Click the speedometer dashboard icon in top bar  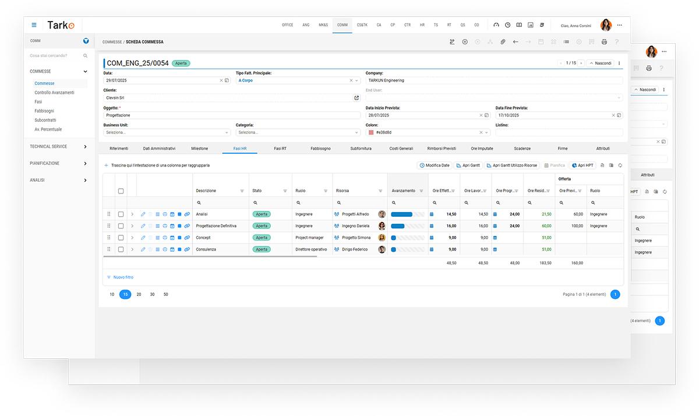(x=496, y=25)
